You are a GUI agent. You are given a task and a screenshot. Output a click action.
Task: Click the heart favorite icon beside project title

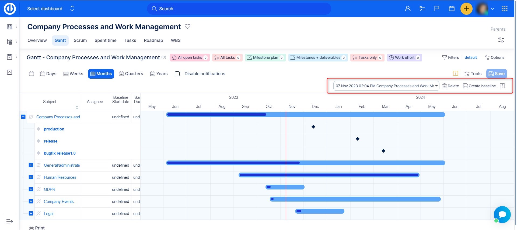coord(188,27)
